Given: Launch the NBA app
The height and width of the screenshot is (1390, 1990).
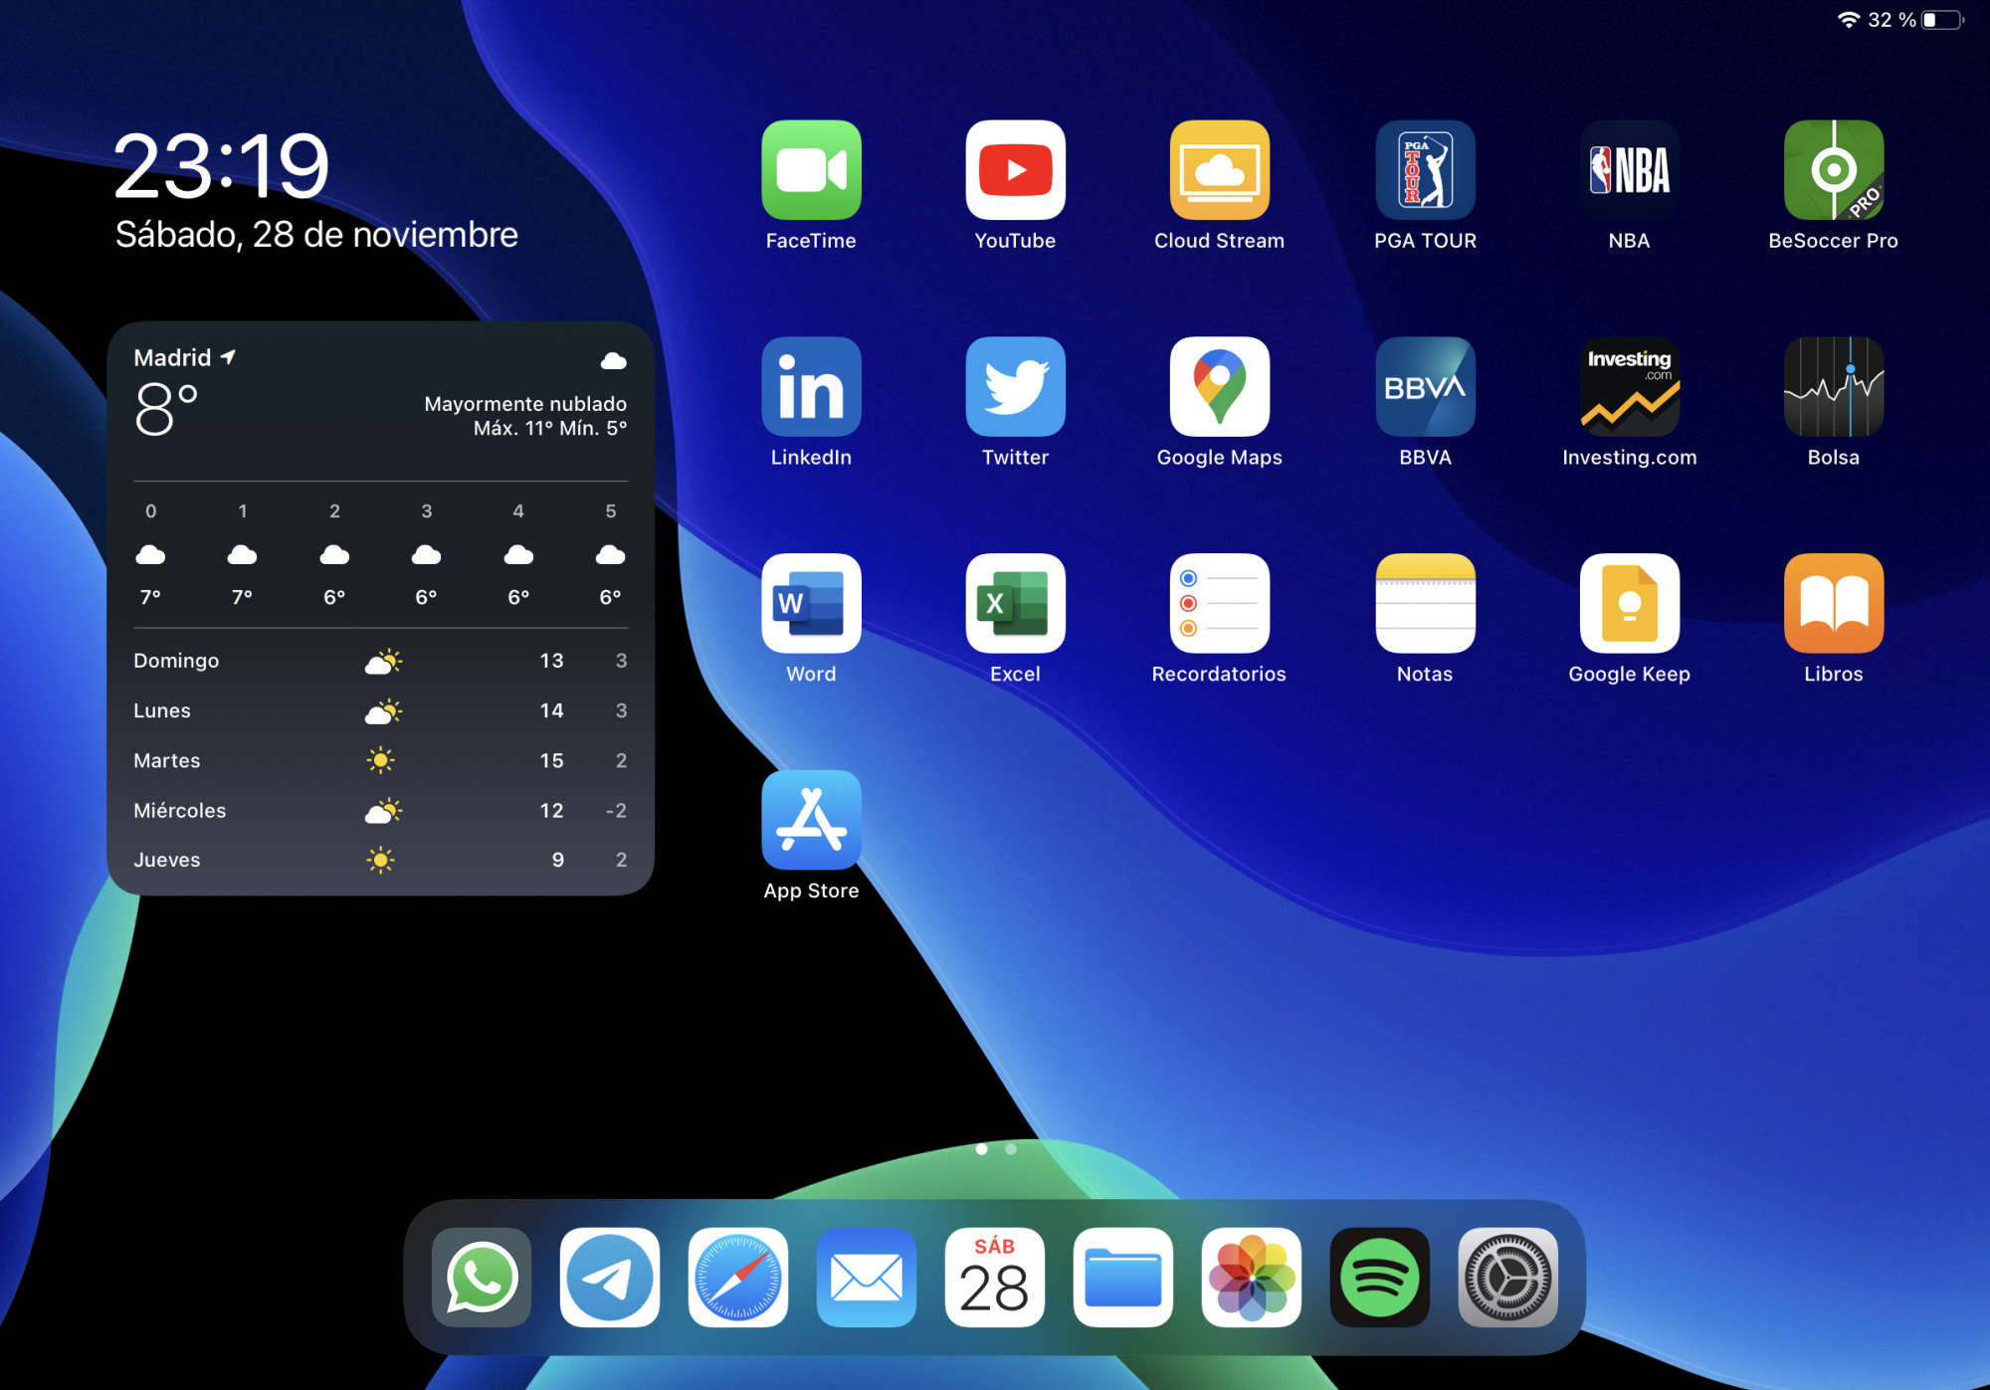Looking at the screenshot, I should point(1629,170).
